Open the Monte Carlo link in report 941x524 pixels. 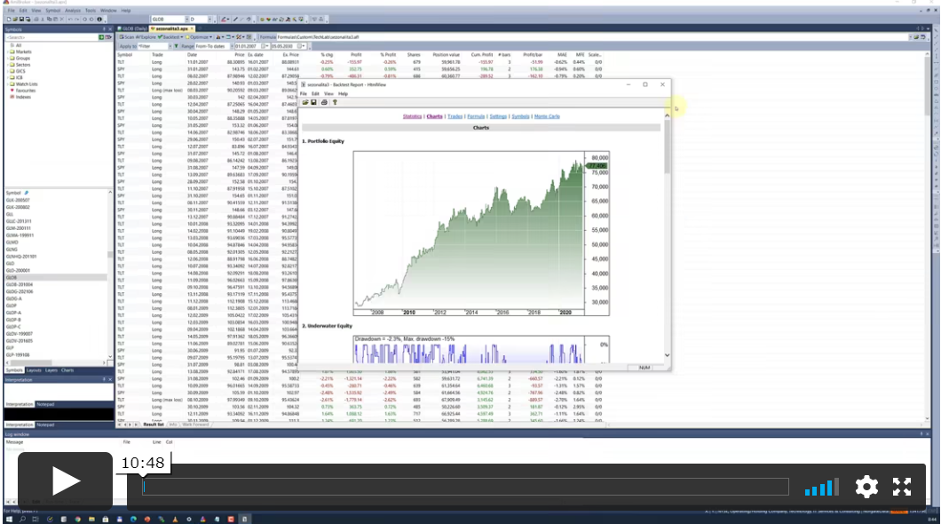pyautogui.click(x=547, y=116)
